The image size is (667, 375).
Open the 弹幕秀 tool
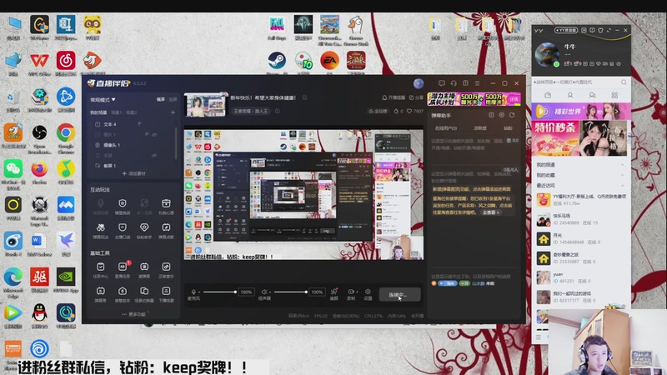100,294
